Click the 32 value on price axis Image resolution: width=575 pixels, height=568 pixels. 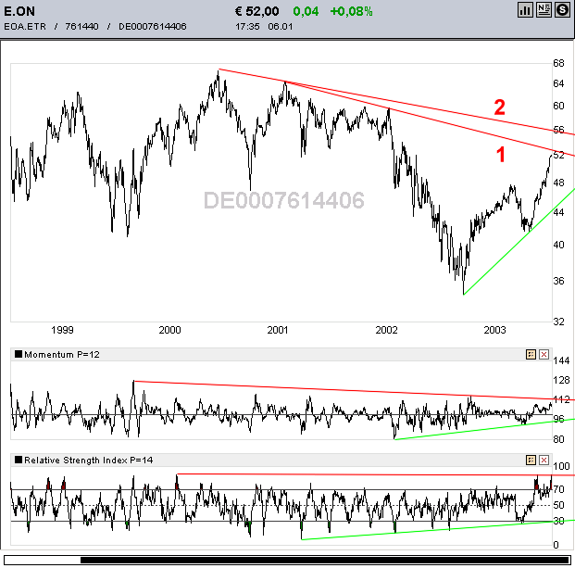point(558,322)
